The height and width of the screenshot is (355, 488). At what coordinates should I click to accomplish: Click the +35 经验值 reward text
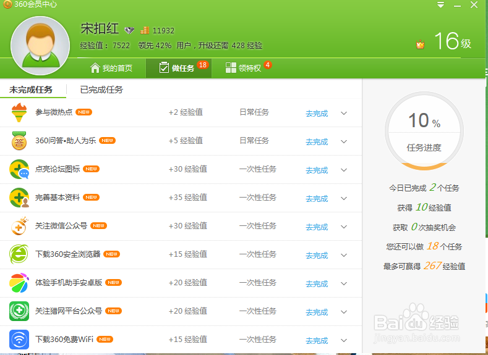pyautogui.click(x=188, y=198)
